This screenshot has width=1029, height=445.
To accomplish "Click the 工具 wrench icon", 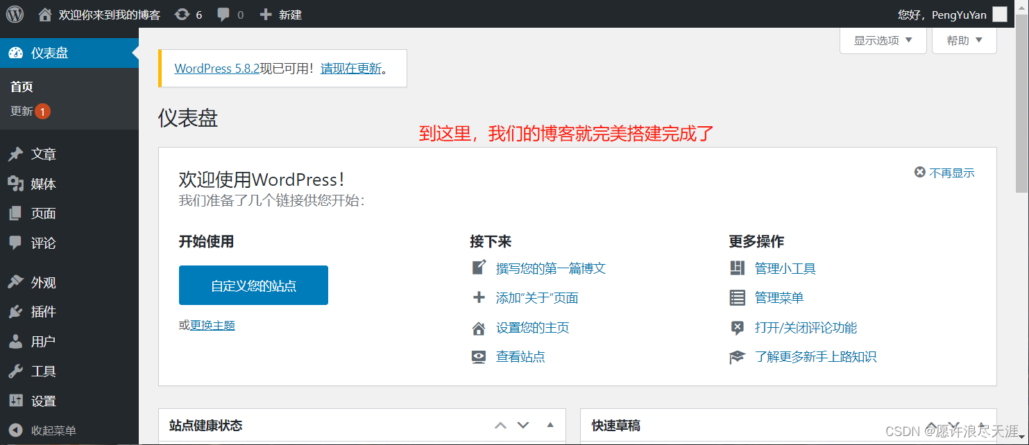I will (x=15, y=372).
